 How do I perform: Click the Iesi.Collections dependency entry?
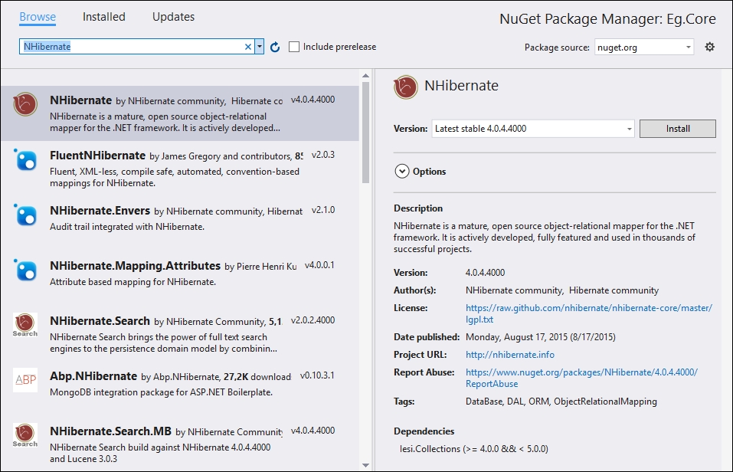pyautogui.click(x=473, y=449)
